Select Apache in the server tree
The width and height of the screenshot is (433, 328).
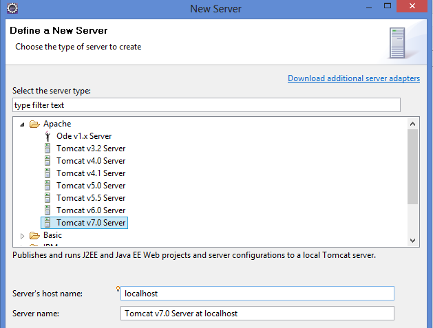coord(57,124)
